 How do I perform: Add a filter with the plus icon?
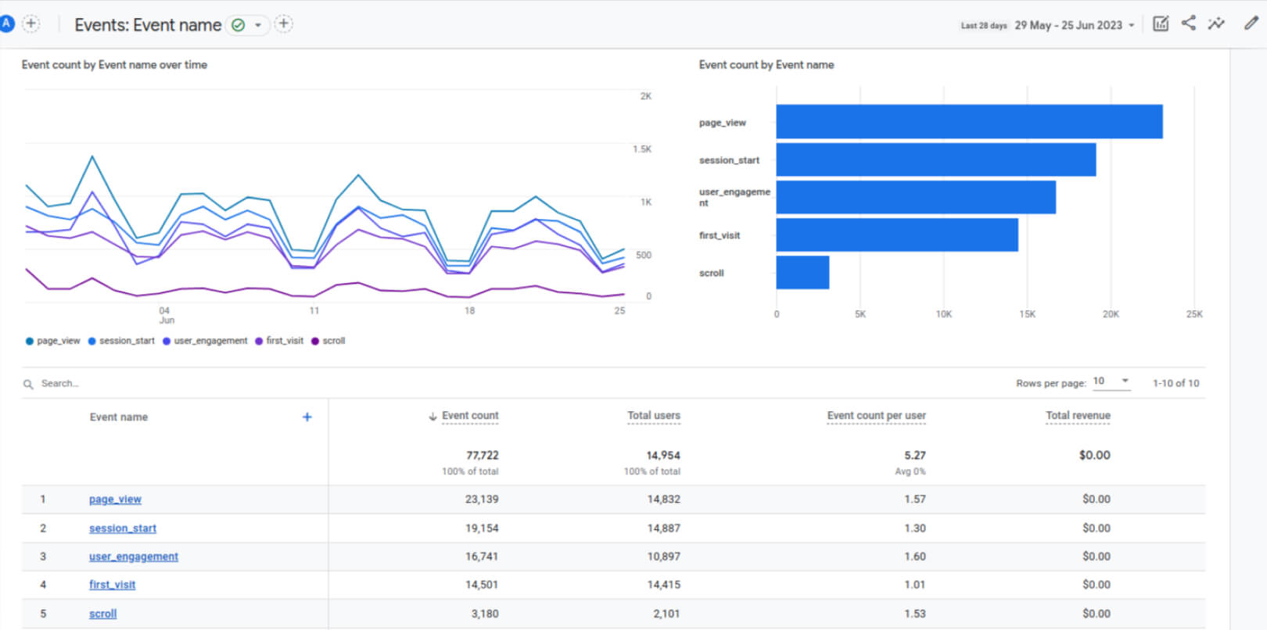[x=284, y=24]
